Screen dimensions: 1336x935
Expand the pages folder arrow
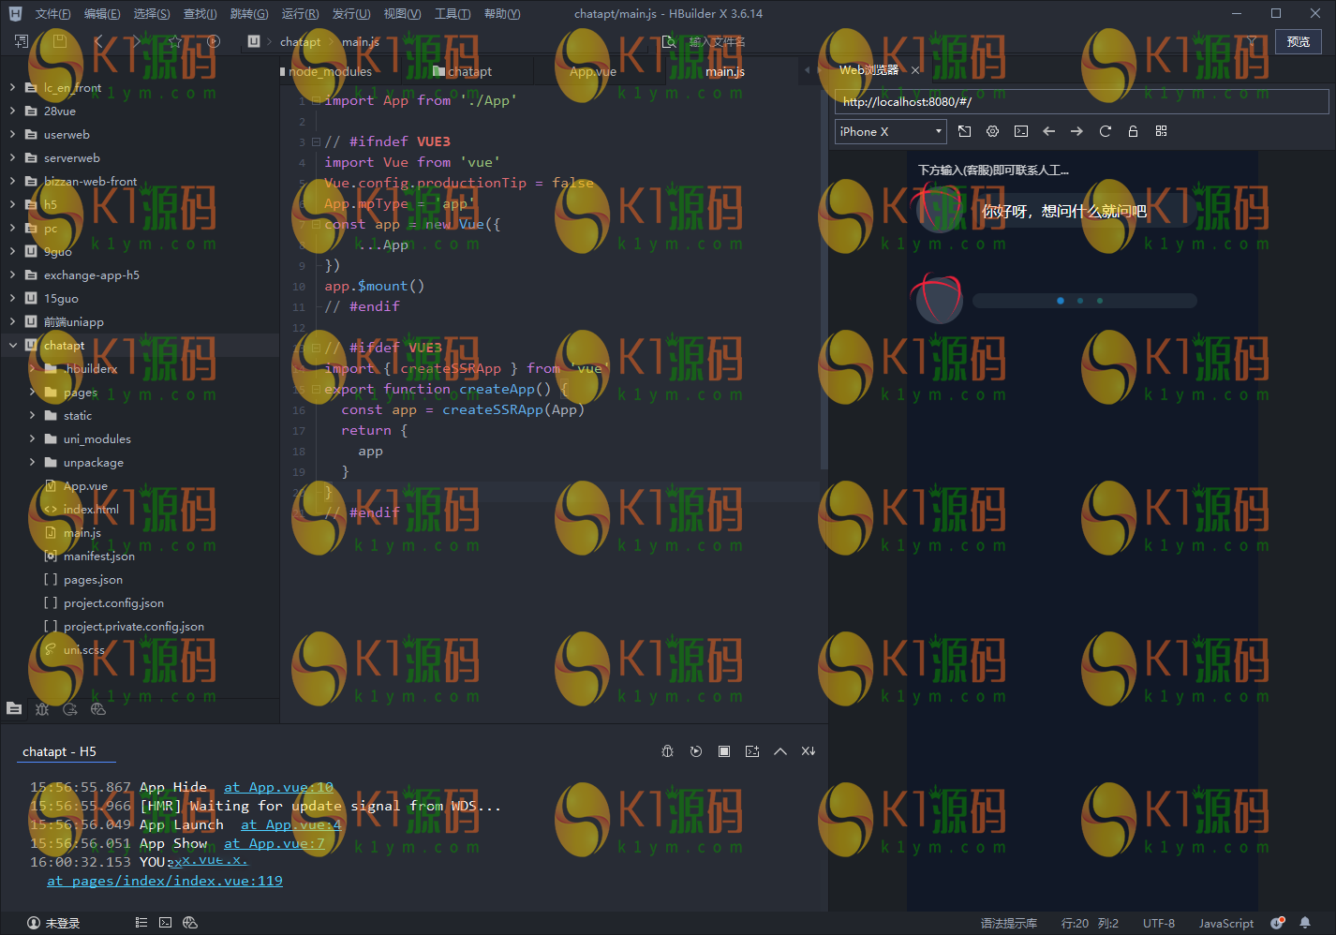click(x=33, y=392)
